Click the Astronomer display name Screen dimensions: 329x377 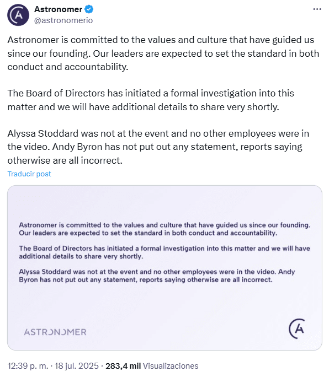click(x=59, y=9)
